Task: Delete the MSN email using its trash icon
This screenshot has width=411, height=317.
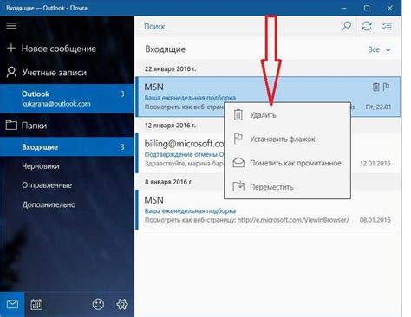Action: click(x=375, y=87)
